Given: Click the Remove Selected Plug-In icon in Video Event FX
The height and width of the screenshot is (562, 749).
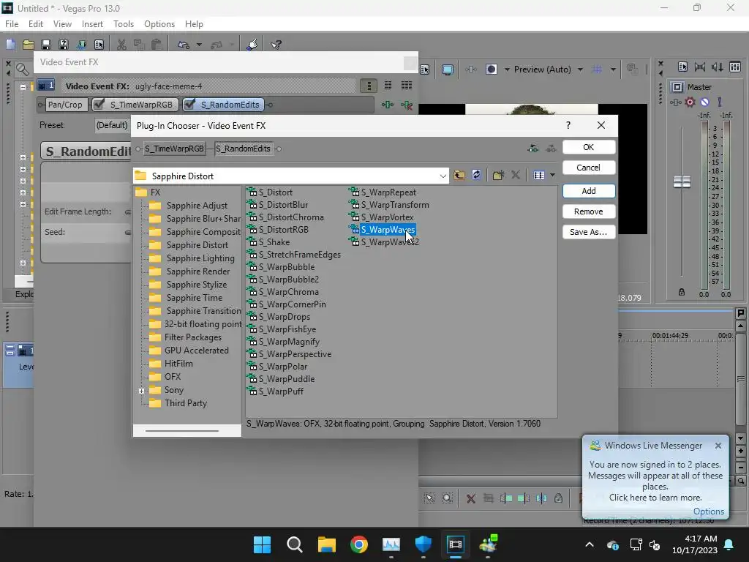Looking at the screenshot, I should 407,105.
